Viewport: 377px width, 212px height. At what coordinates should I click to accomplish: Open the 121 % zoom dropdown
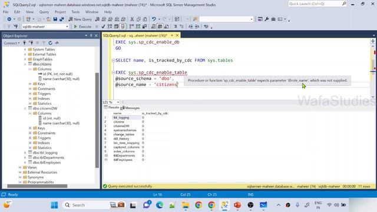tap(118, 102)
